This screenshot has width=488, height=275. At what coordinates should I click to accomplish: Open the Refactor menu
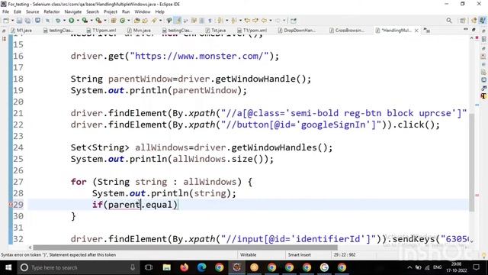pyautogui.click(x=52, y=11)
